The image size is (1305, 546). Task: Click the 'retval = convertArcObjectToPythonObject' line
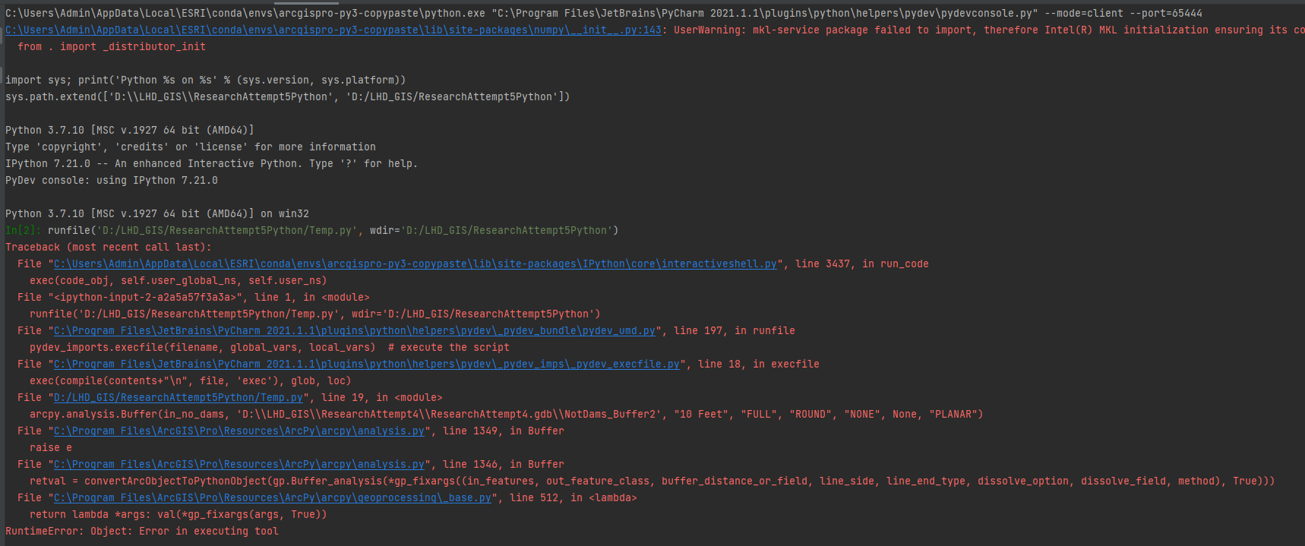point(652,481)
